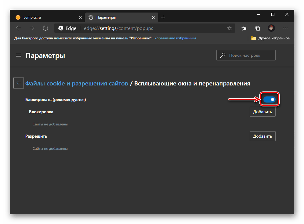Open a new tab with plus button
This screenshot has width=304, height=224.
point(163,17)
